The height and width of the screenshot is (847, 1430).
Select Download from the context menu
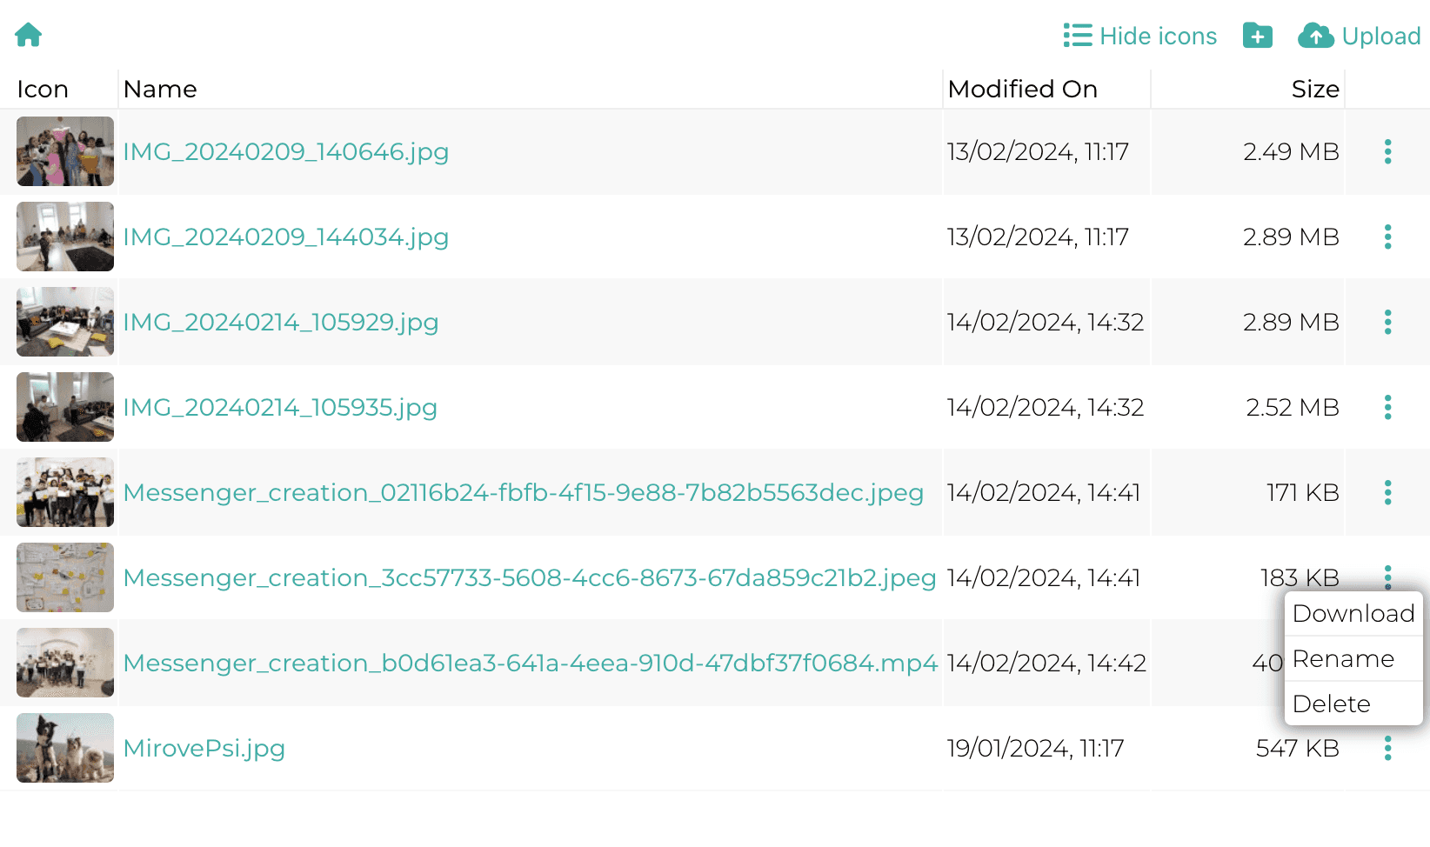[1353, 614]
